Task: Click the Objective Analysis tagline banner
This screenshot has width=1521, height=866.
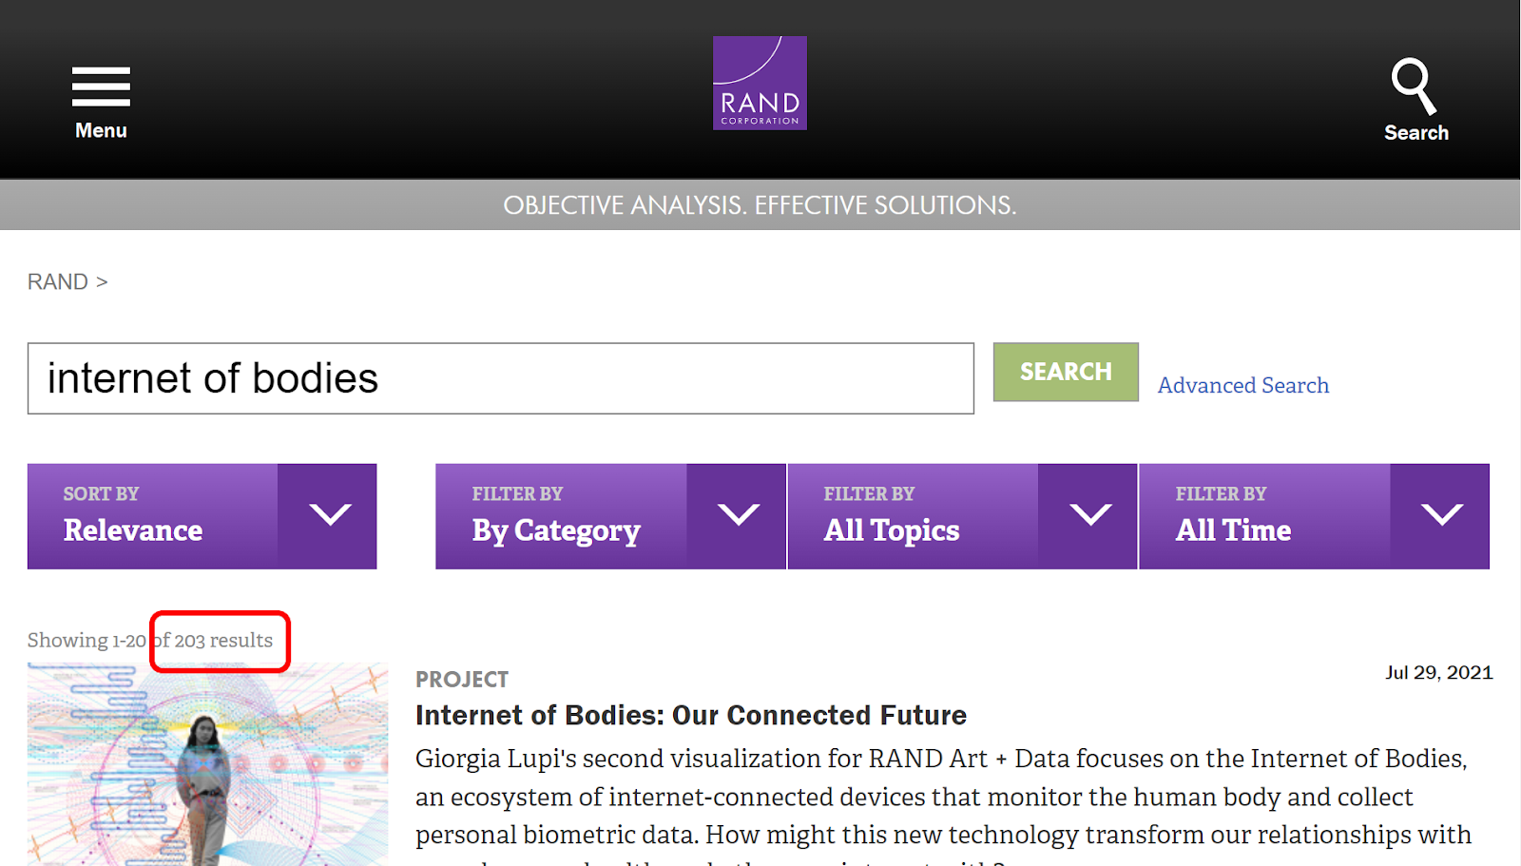Action: coord(760,205)
